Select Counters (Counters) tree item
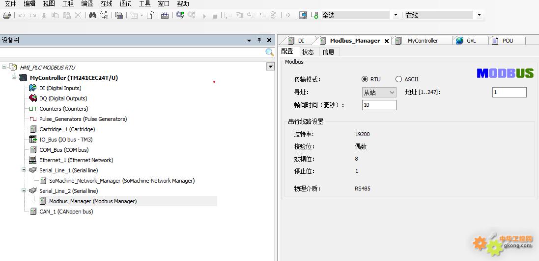Viewport: 539px width, 261px height. click(x=63, y=109)
